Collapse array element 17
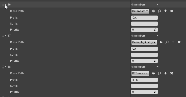The image size is (186, 97). pyautogui.click(x=6, y=35)
